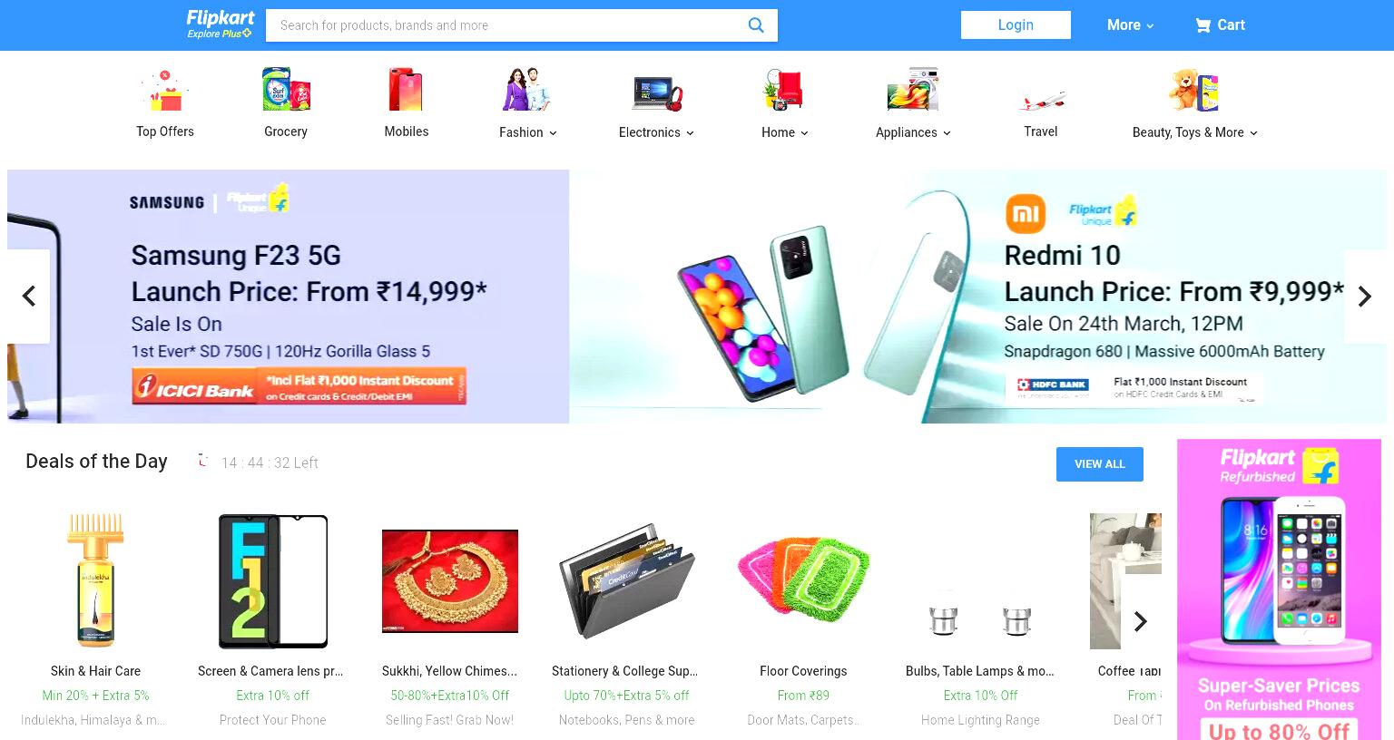Open Top Offers gift icon
This screenshot has height=740, width=1394.
165,91
